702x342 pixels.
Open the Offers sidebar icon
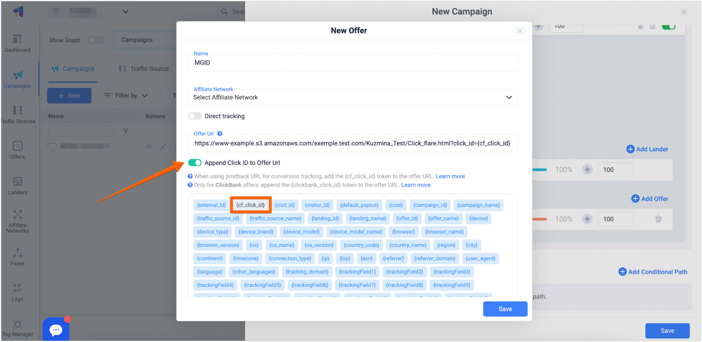tap(18, 150)
